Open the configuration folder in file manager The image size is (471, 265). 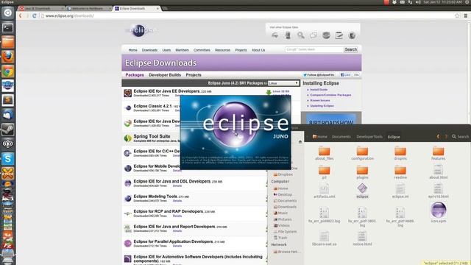[362, 154]
